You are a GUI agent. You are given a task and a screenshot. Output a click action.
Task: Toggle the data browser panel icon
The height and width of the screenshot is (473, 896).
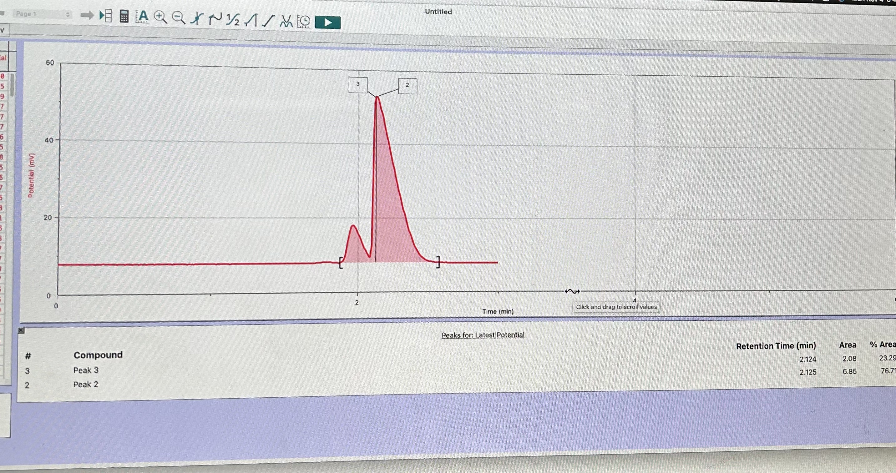pos(105,16)
